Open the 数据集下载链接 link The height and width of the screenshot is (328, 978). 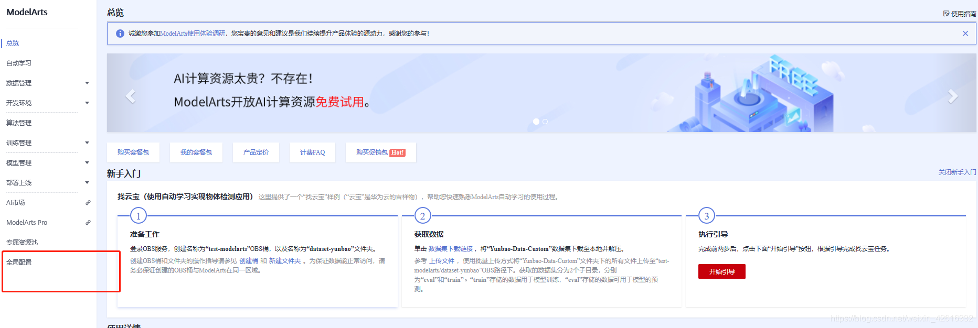[451, 249]
